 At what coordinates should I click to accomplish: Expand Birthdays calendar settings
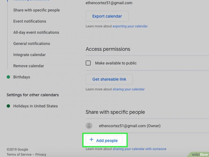(x=22, y=77)
